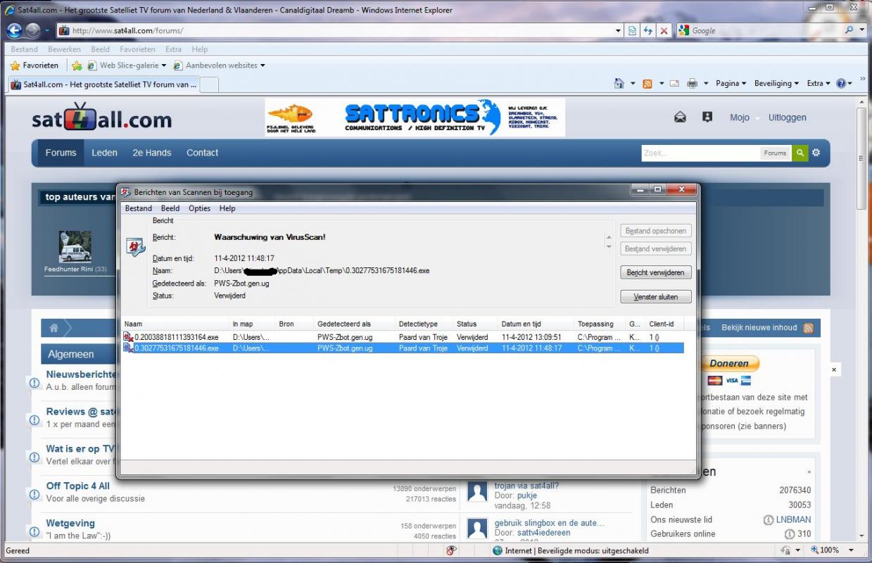Screen dimensions: 872x563
Task: Click the magnifier icon in the Google search box
Action: [850, 30]
